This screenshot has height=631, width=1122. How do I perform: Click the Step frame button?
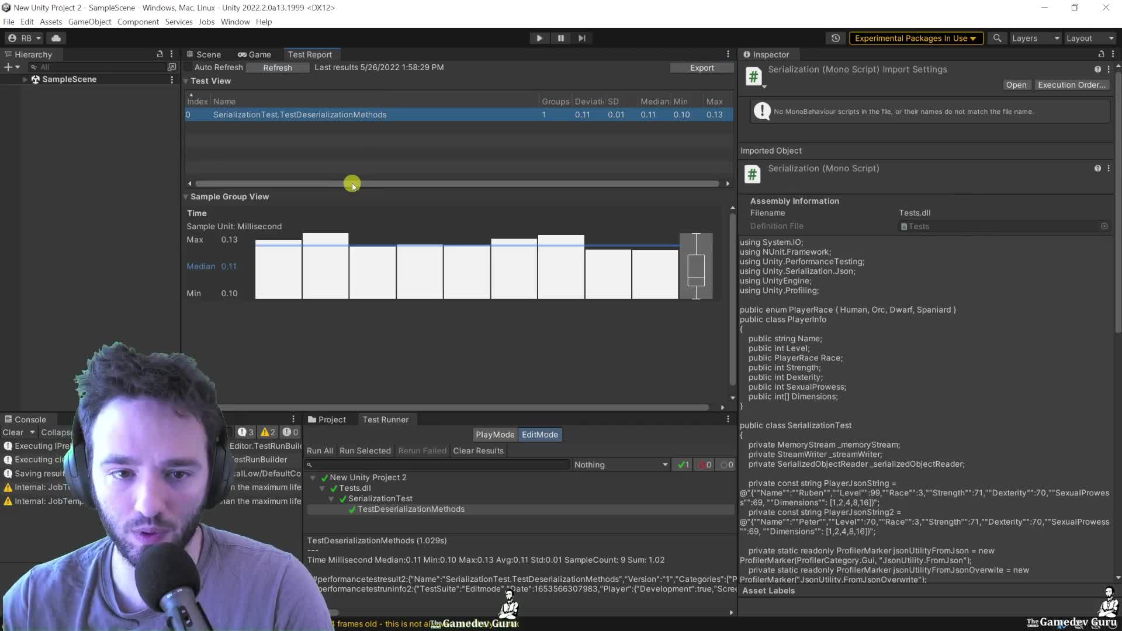(582, 38)
